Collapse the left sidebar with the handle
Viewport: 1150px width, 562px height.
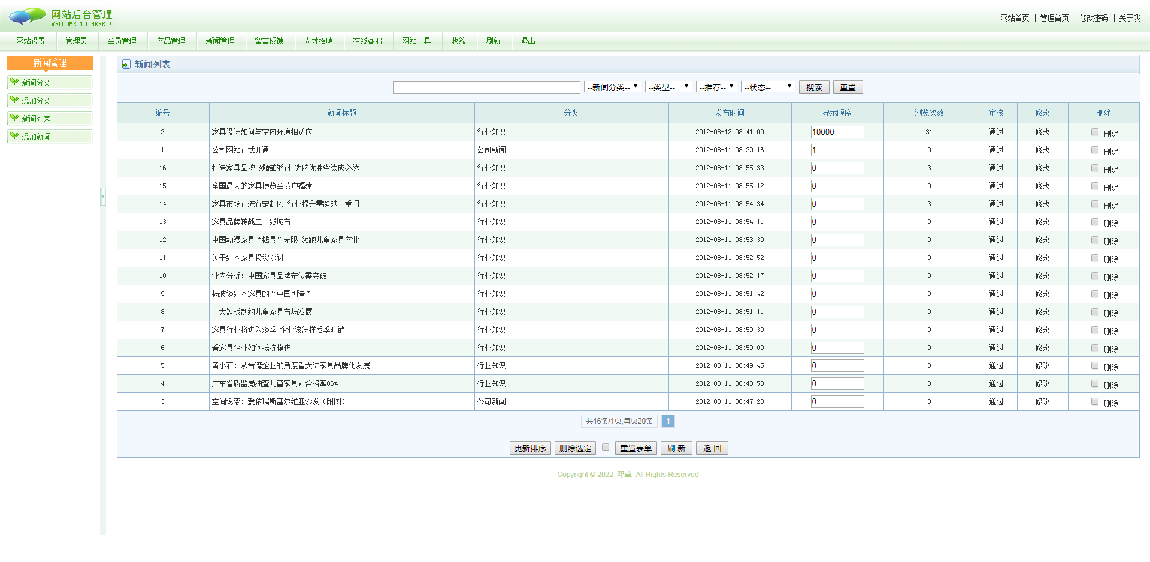pyautogui.click(x=103, y=196)
